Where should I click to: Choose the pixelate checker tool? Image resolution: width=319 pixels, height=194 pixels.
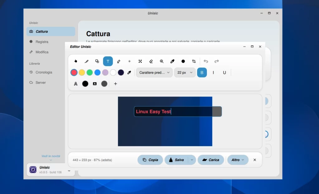coord(140,61)
